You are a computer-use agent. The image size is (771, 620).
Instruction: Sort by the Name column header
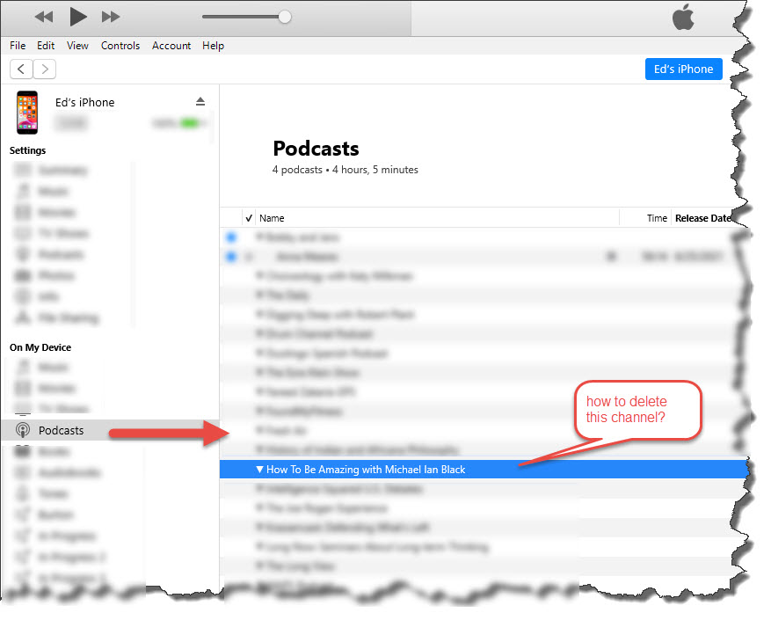point(272,218)
